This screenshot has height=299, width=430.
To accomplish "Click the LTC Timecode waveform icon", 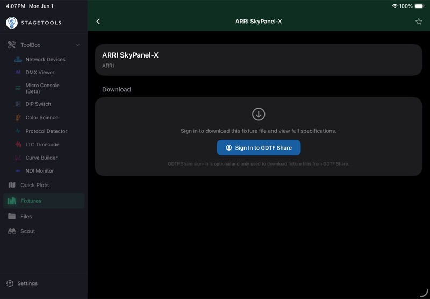I will click(x=18, y=144).
